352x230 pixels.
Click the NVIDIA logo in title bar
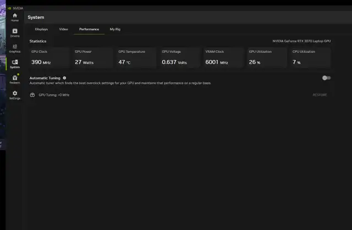(9, 8)
